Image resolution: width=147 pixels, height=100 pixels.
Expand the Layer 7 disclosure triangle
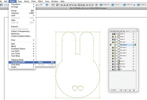tap(117, 61)
